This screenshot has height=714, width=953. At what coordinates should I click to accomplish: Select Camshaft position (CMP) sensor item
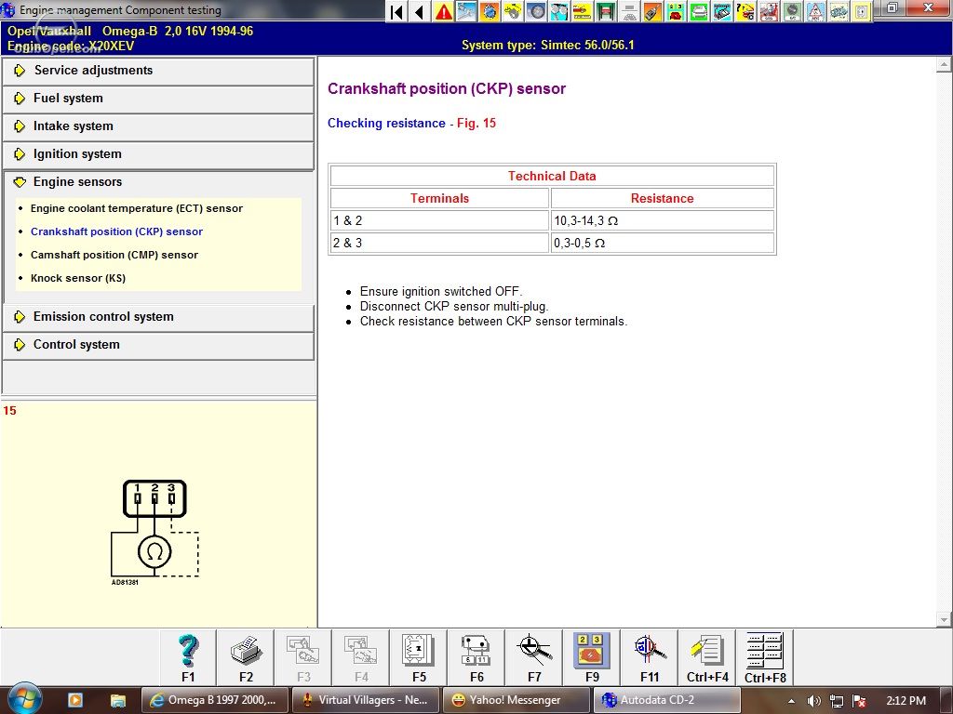[x=114, y=255]
